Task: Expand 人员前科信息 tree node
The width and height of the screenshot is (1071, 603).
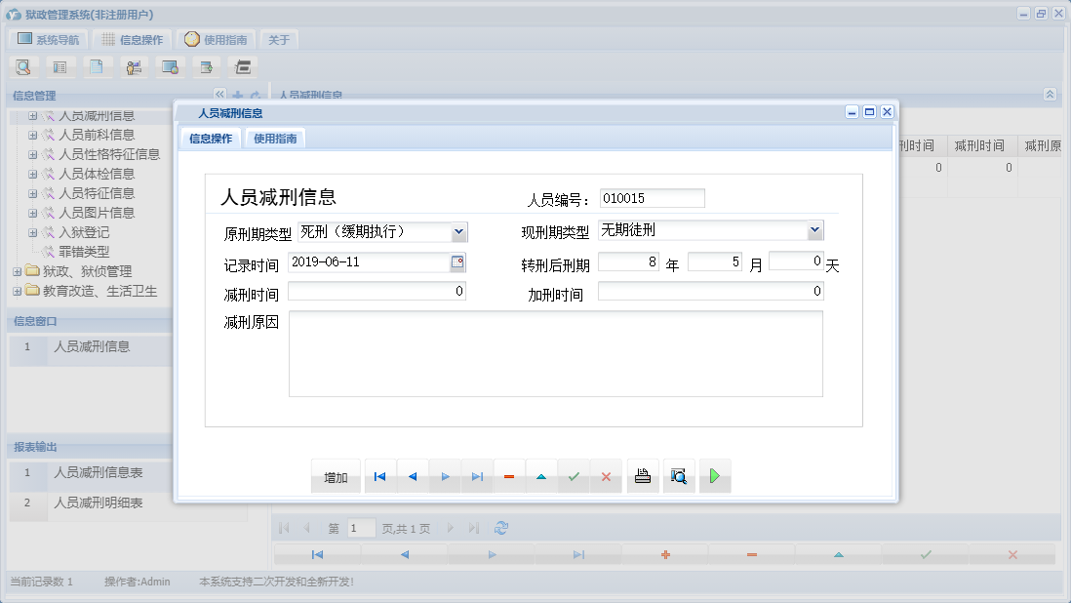Action: (32, 136)
